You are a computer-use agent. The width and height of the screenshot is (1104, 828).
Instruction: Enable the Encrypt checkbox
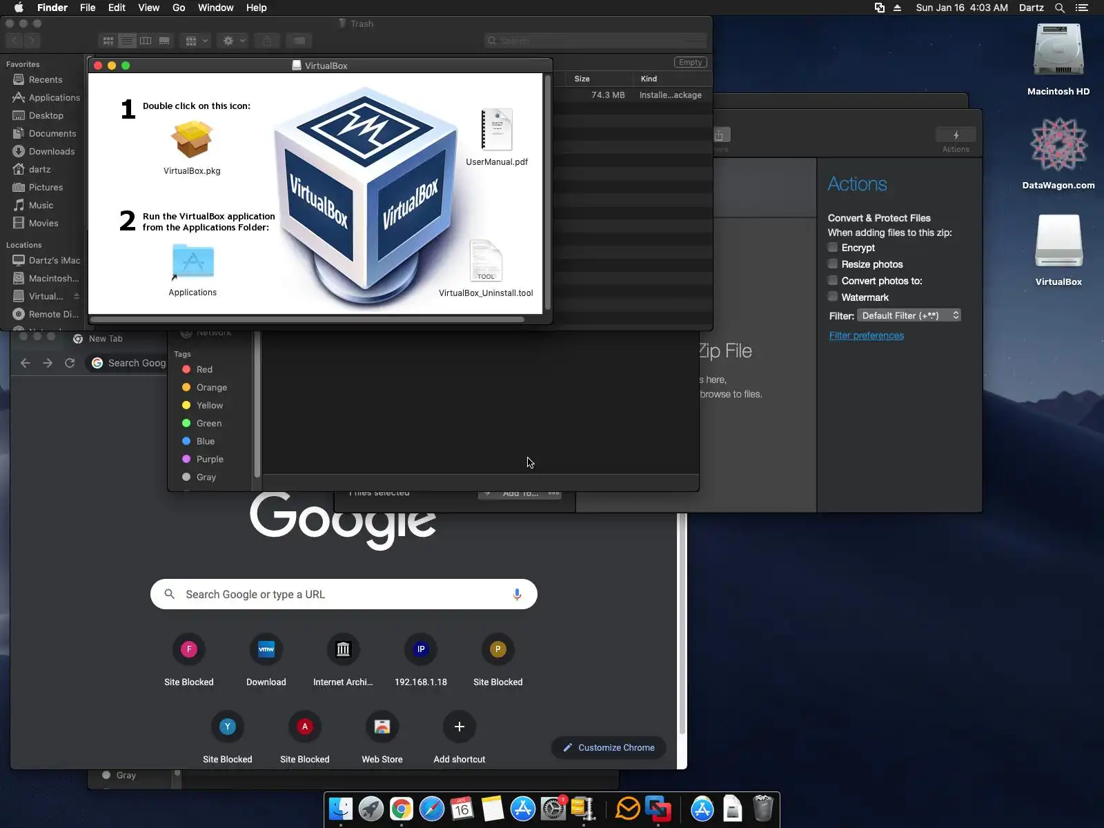point(833,247)
